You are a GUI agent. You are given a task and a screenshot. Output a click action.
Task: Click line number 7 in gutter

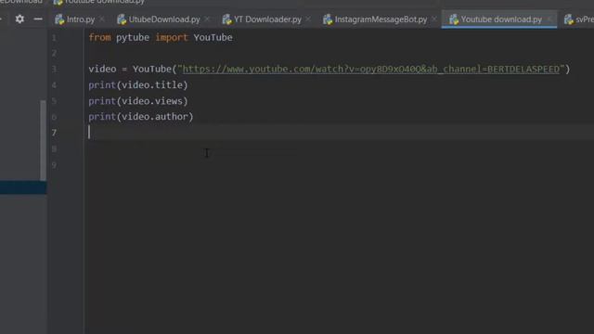click(x=54, y=133)
